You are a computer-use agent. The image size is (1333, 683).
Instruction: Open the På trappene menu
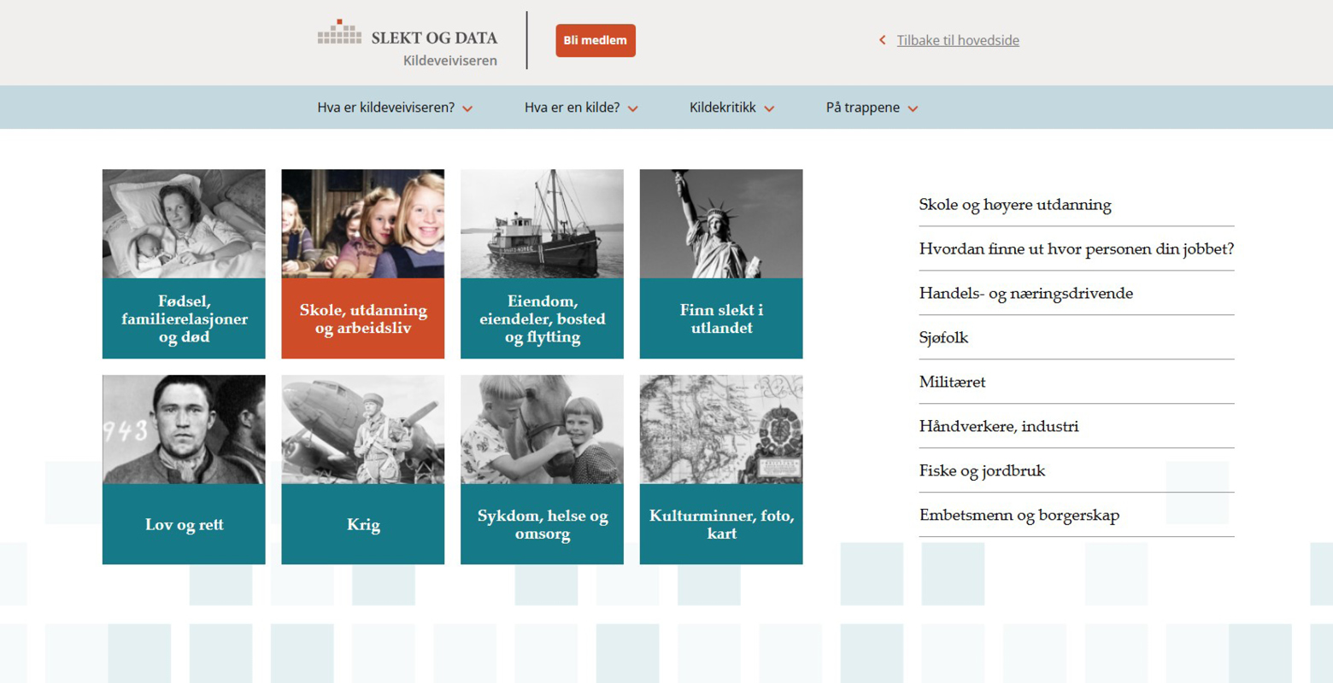coord(862,108)
